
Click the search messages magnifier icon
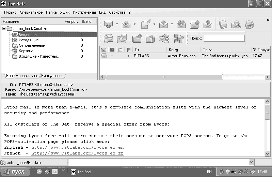click(236, 24)
